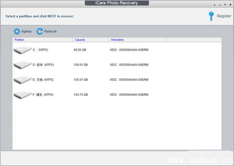Sort by the Partition column header

click(43, 40)
